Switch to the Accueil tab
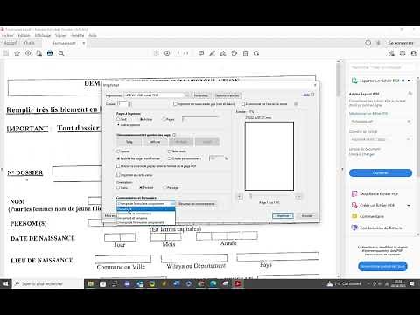 (x=10, y=43)
